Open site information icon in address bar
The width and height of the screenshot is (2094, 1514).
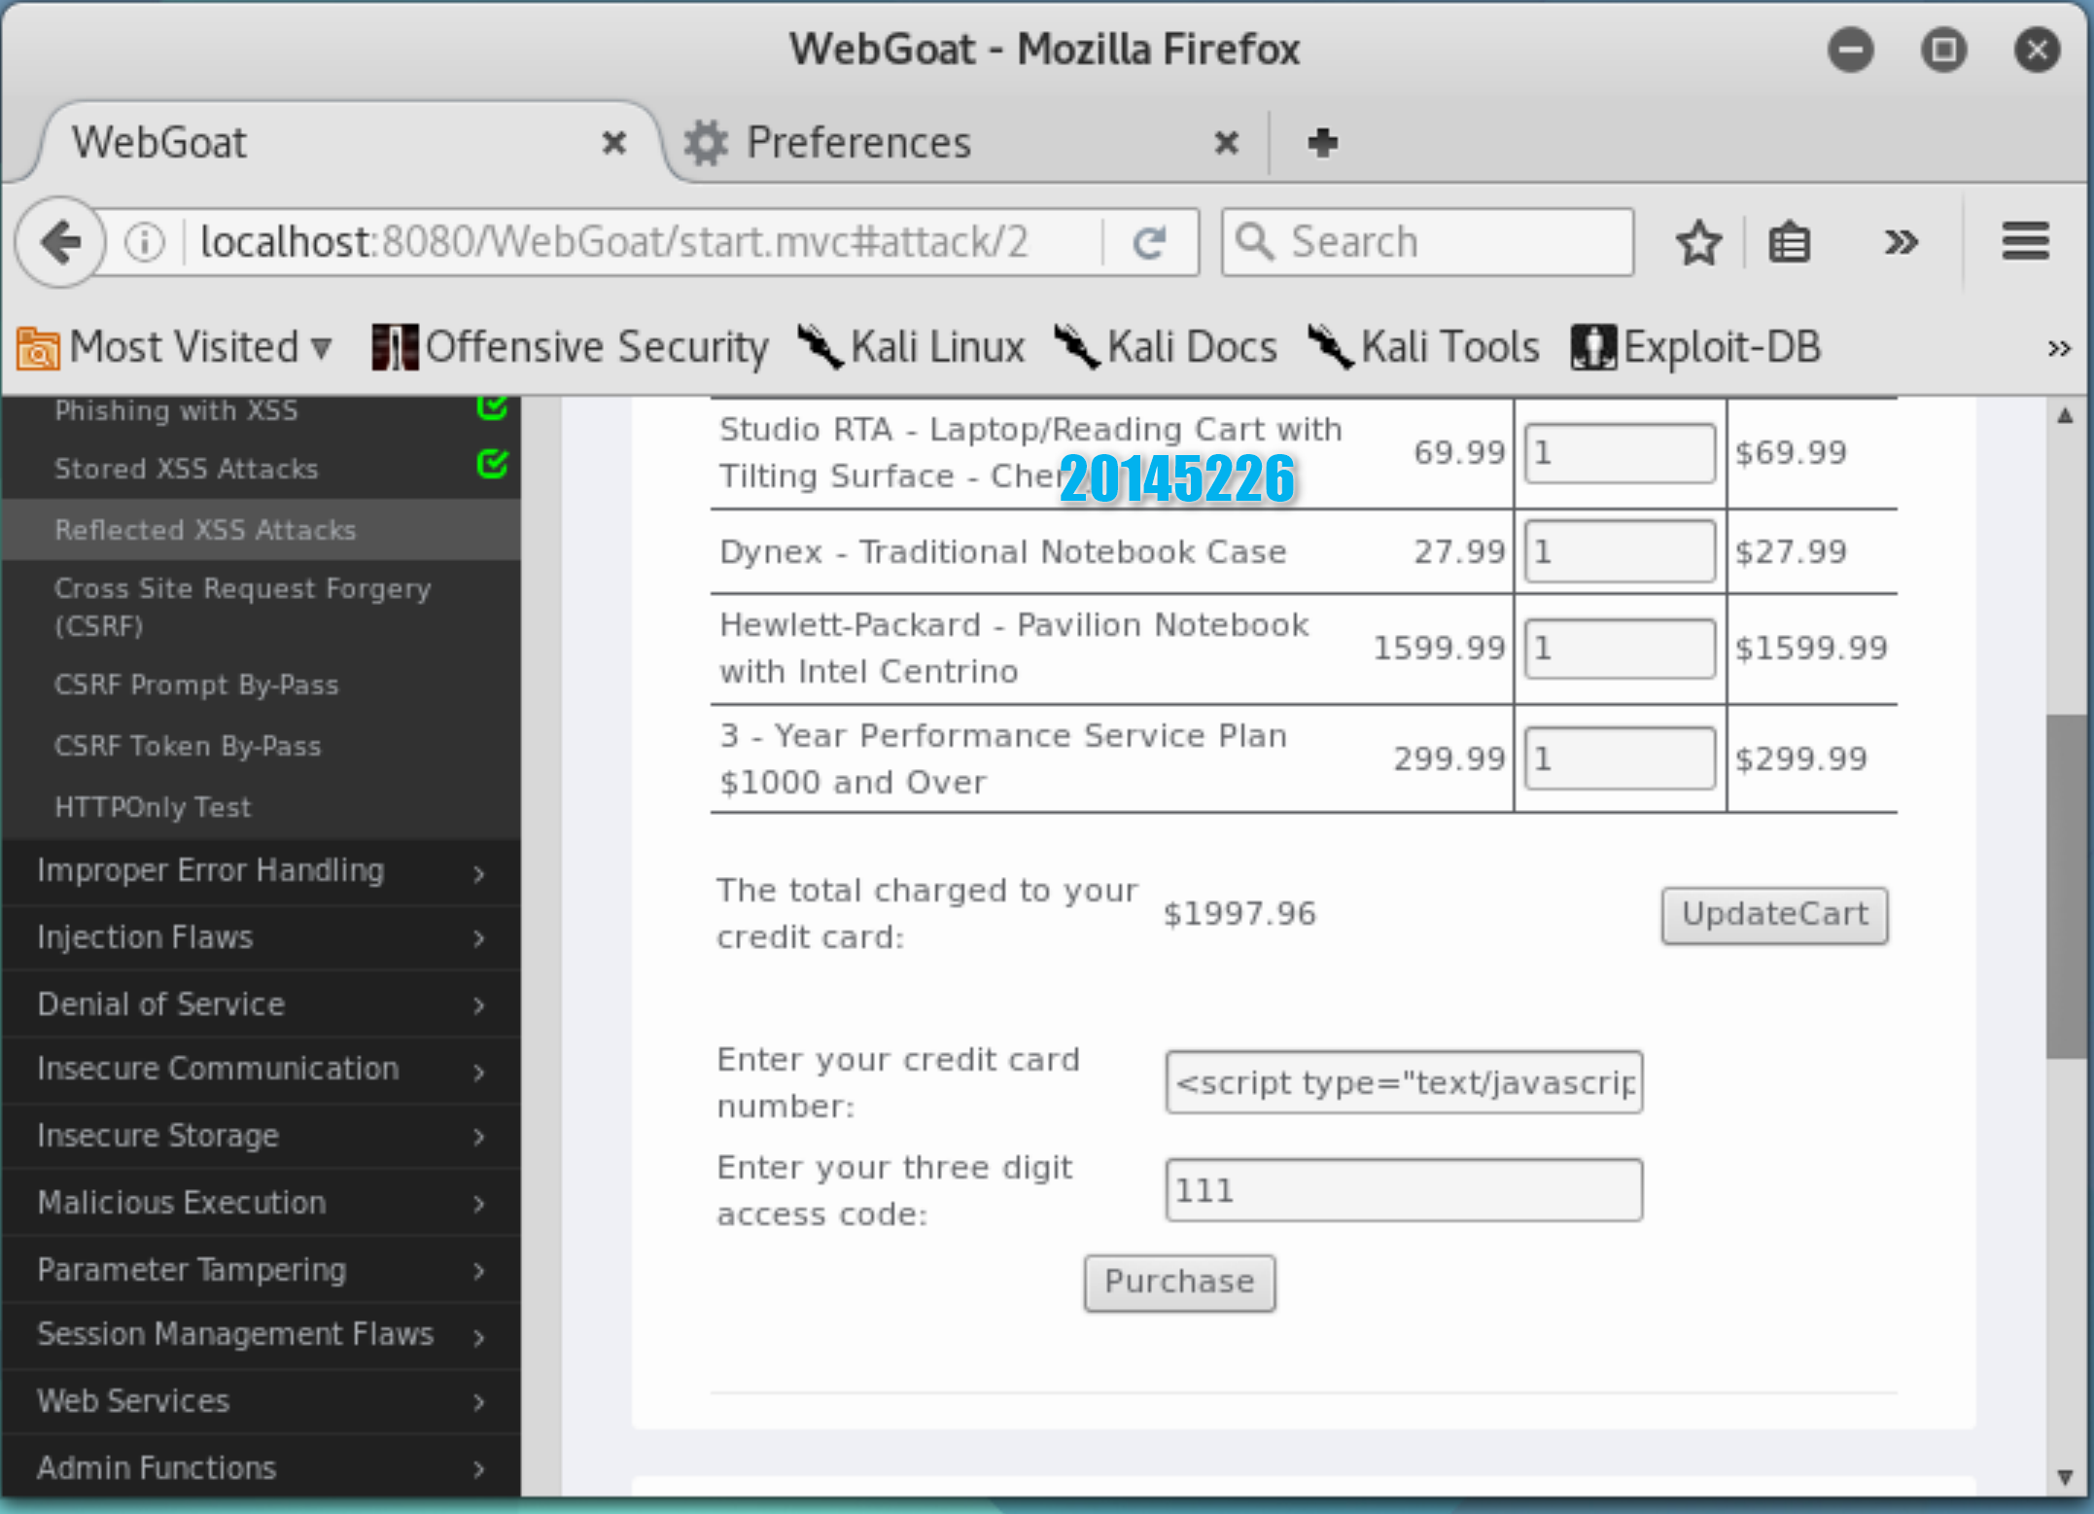pyautogui.click(x=145, y=242)
